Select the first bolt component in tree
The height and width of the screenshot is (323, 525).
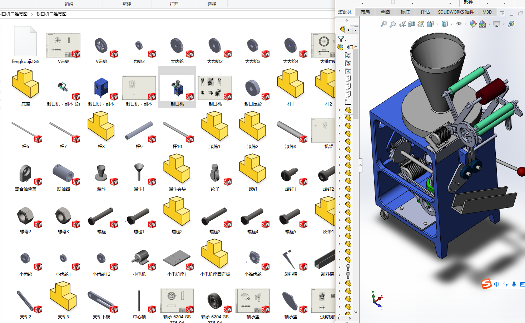tap(348, 268)
